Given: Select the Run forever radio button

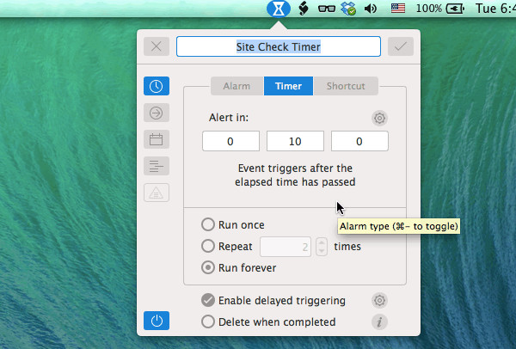Looking at the screenshot, I should [x=208, y=267].
